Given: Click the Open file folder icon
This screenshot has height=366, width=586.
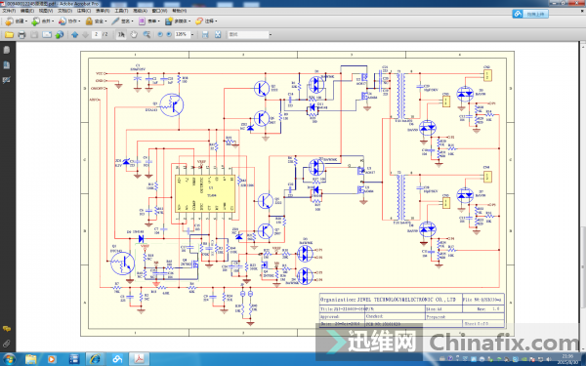Looking at the screenshot, I should click(9, 35).
